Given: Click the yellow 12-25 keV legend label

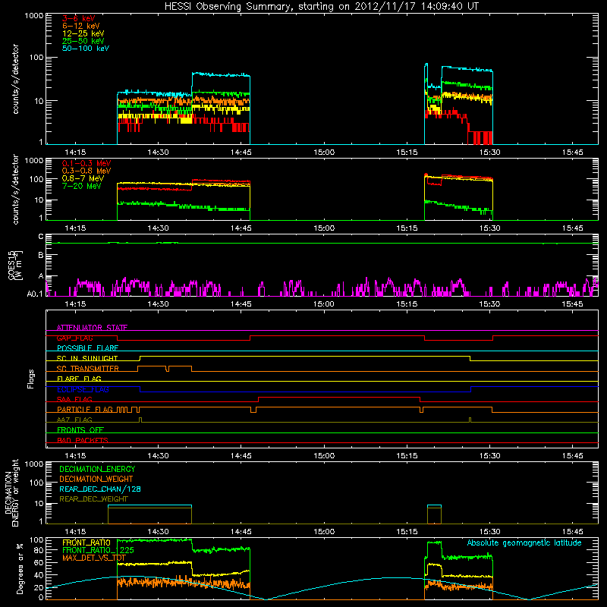Looking at the screenshot, I should click(83, 33).
